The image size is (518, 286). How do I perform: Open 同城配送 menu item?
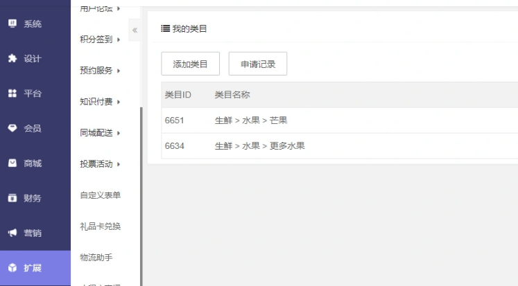pos(96,132)
